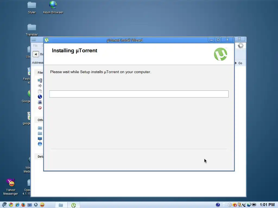
Task: Click the gray arrow move icon in Explorer sidebar
Action: pyautogui.click(x=40, y=86)
